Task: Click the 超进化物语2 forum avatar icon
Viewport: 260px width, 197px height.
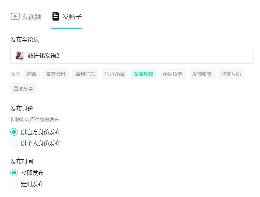Action: (x=19, y=55)
